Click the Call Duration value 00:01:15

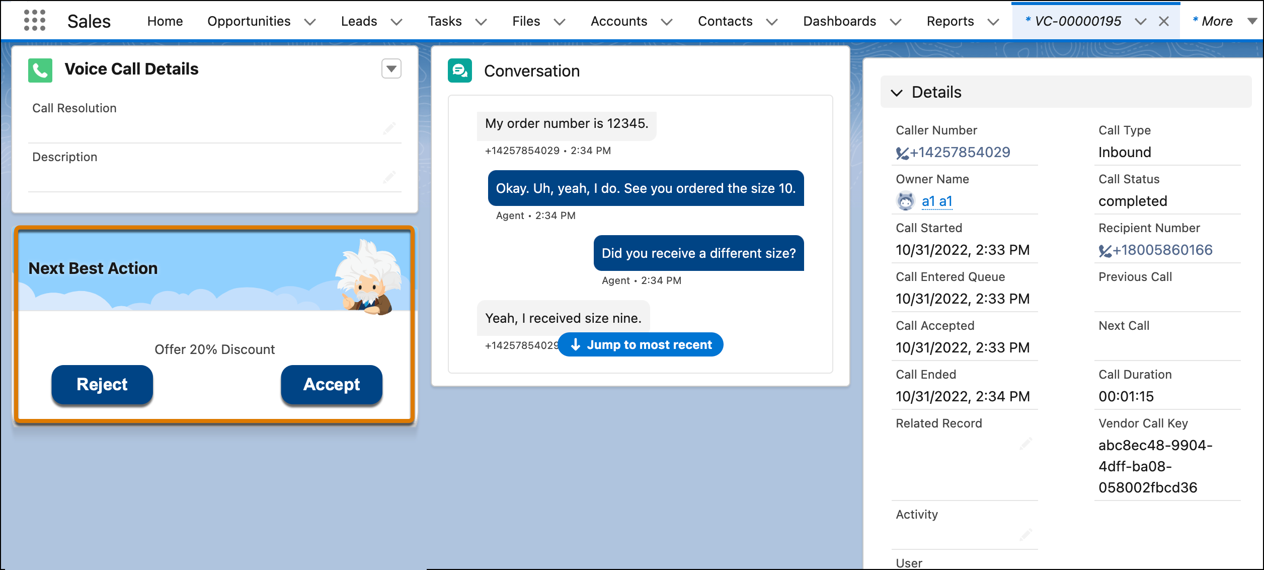coord(1126,397)
